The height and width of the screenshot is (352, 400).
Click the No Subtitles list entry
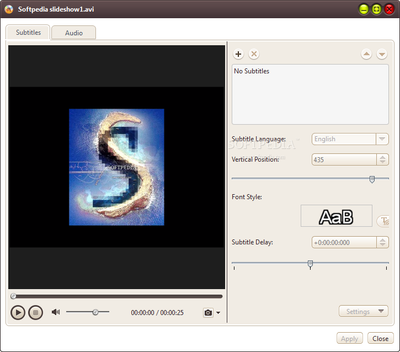click(x=252, y=71)
